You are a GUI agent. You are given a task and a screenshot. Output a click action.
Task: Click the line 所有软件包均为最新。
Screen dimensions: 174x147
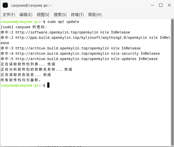point(21,80)
